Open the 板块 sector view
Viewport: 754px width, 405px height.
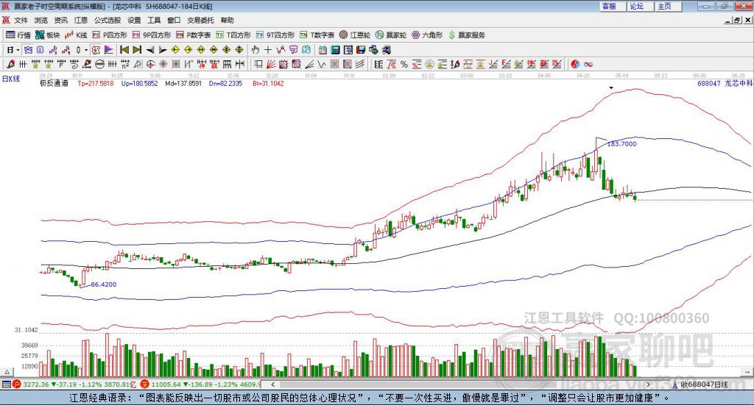pyautogui.click(x=47, y=35)
